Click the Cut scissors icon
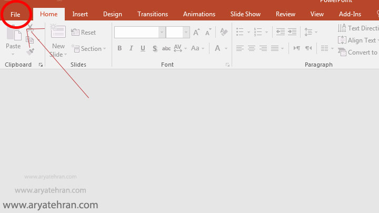Image resolution: width=379 pixels, height=213 pixels. [x=30, y=28]
